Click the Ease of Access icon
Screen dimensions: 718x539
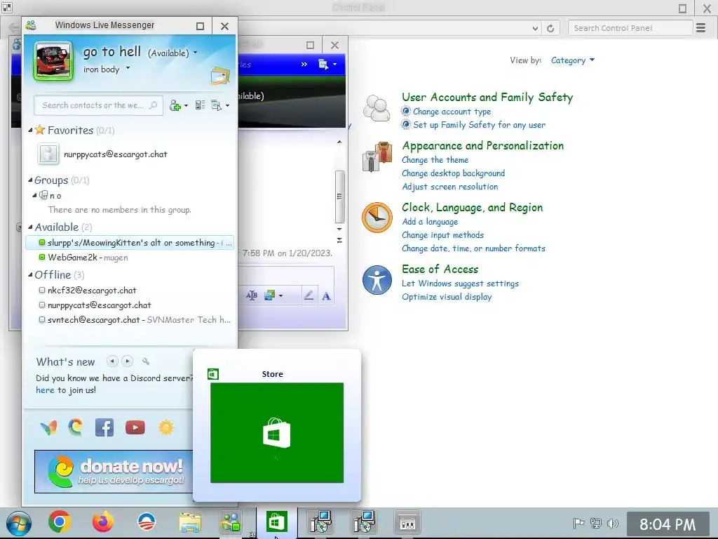coord(377,279)
